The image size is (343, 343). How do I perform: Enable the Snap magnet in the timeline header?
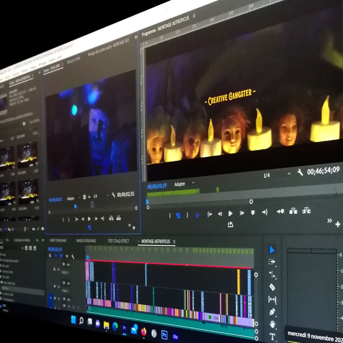(56, 256)
